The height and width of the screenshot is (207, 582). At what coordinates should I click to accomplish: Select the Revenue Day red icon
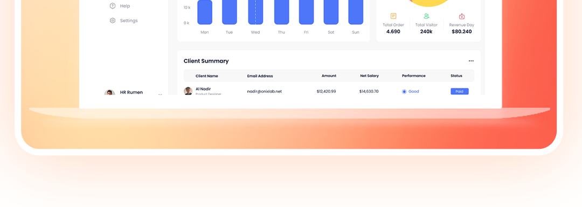tap(462, 16)
